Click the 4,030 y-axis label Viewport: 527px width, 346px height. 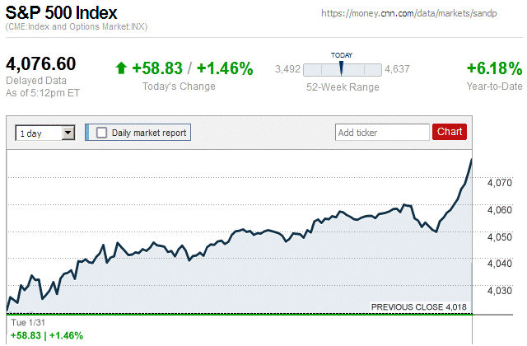501,291
